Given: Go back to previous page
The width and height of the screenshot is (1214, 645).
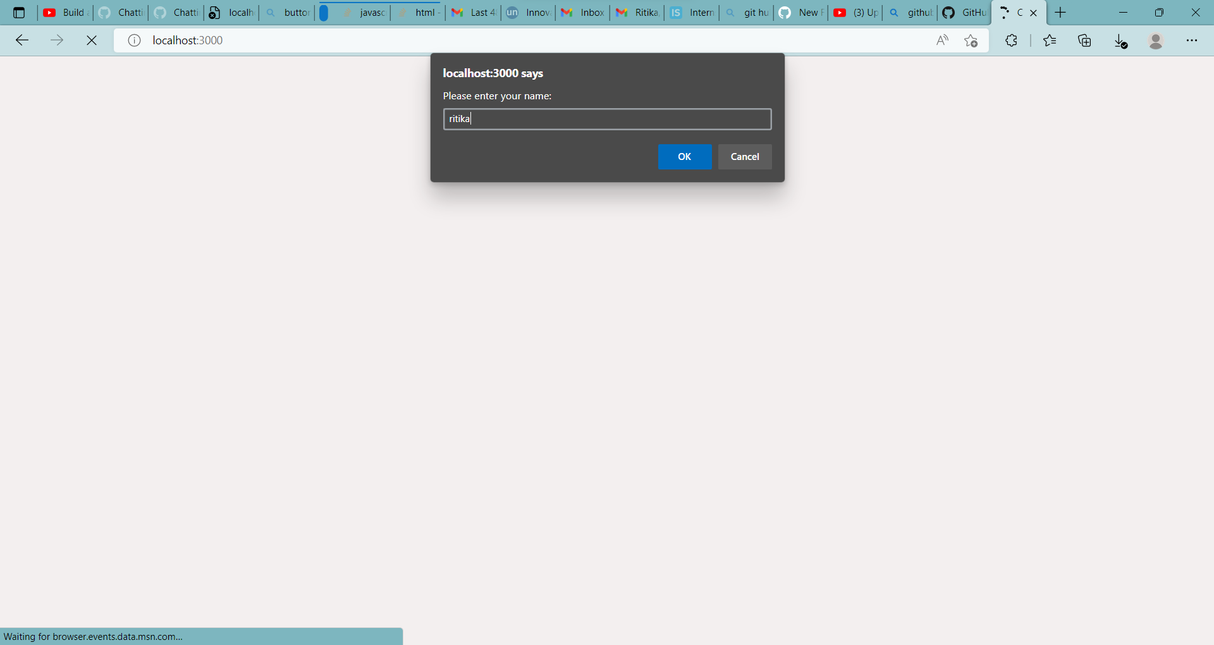Looking at the screenshot, I should [22, 40].
